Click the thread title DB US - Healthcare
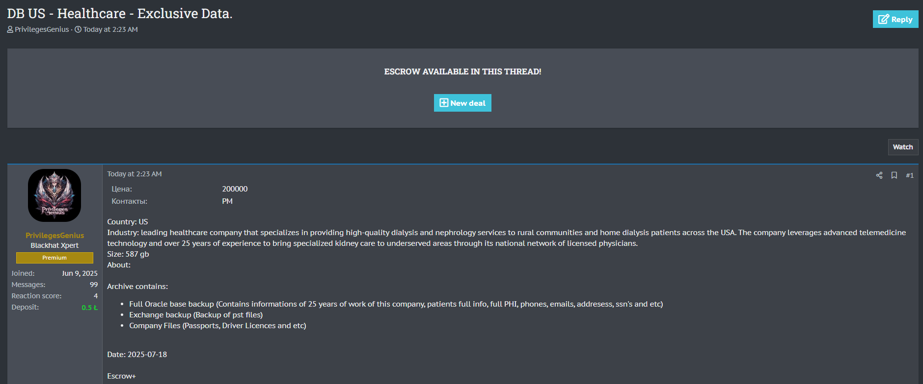The image size is (923, 384). (120, 13)
